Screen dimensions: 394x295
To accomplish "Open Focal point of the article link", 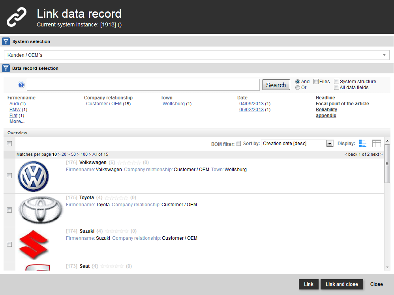I will click(x=342, y=104).
